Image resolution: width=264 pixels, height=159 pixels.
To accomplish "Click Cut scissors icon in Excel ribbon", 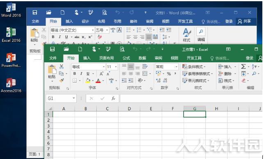I will pos(61,66).
